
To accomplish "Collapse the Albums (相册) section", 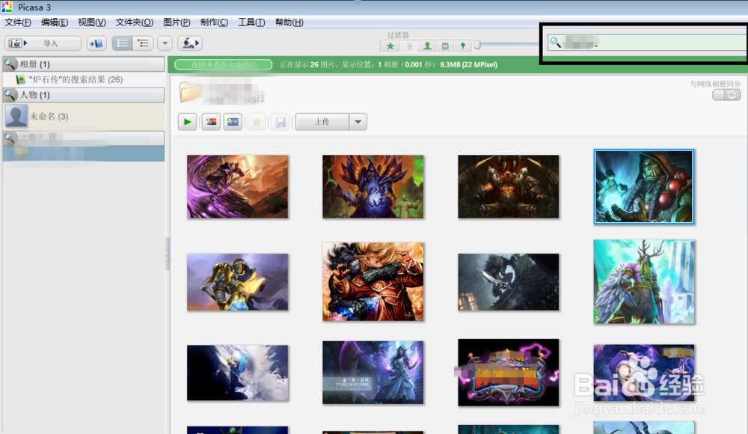I will 84,64.
